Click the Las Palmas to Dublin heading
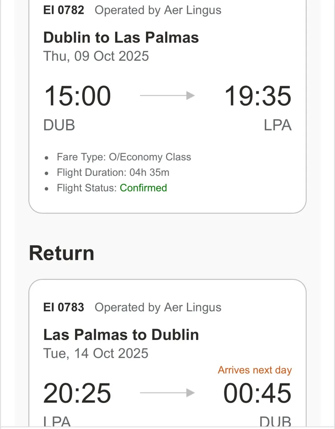The width and height of the screenshot is (335, 429). [121, 335]
